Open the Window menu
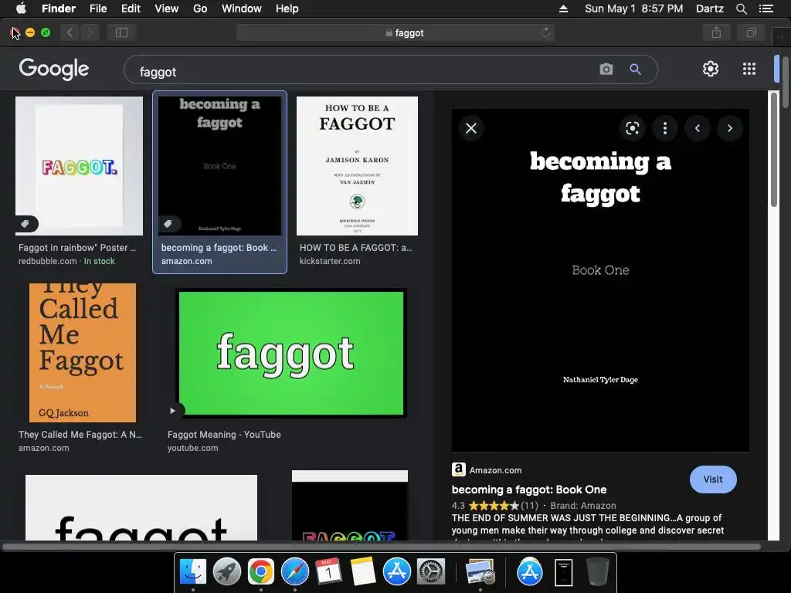This screenshot has height=593, width=791. click(242, 8)
